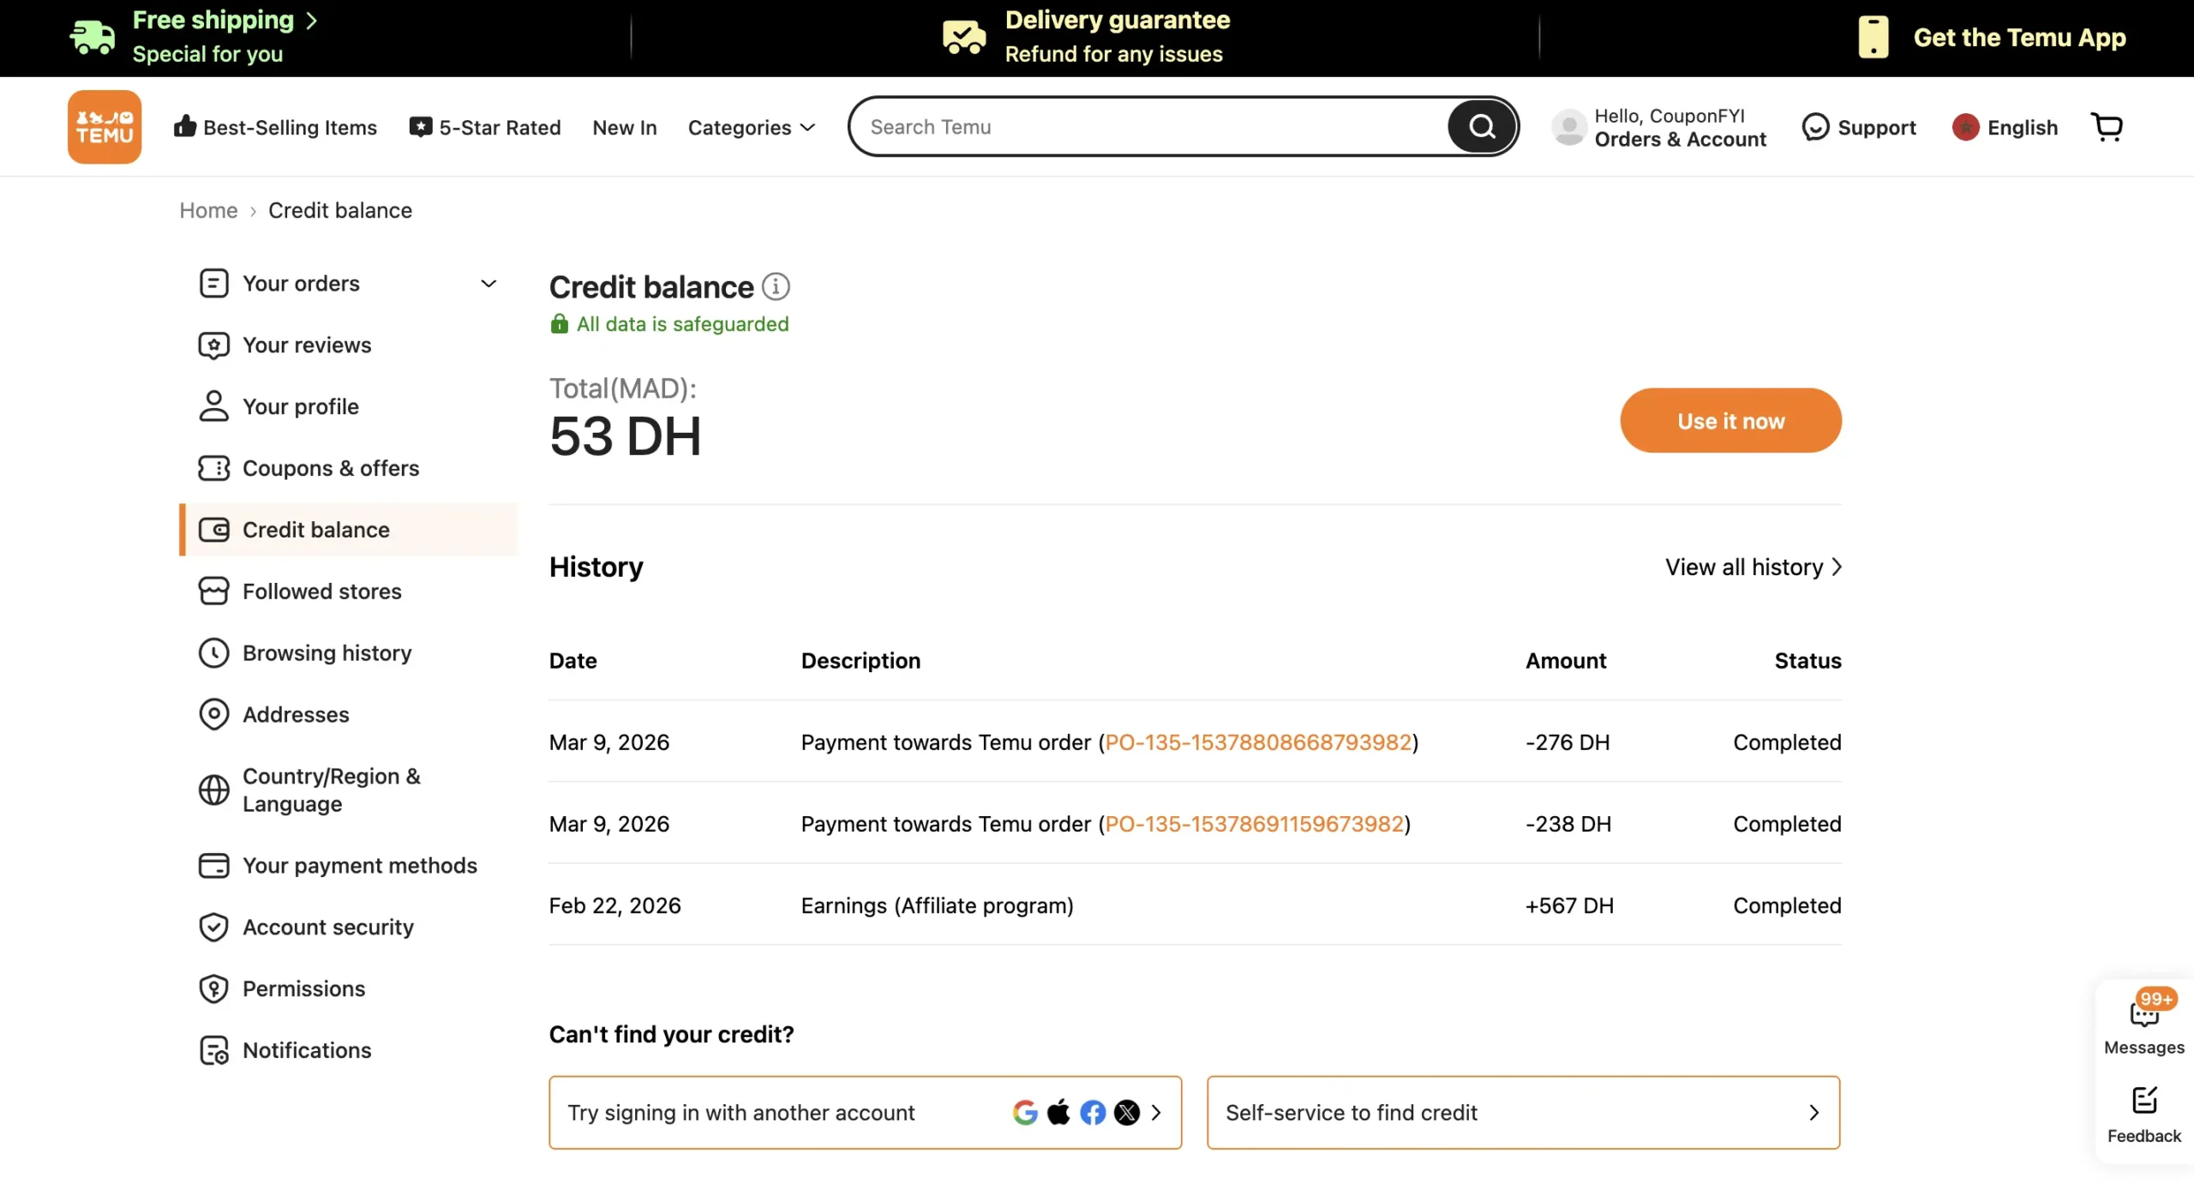Go to New In
The width and height of the screenshot is (2194, 1195).
(x=624, y=127)
